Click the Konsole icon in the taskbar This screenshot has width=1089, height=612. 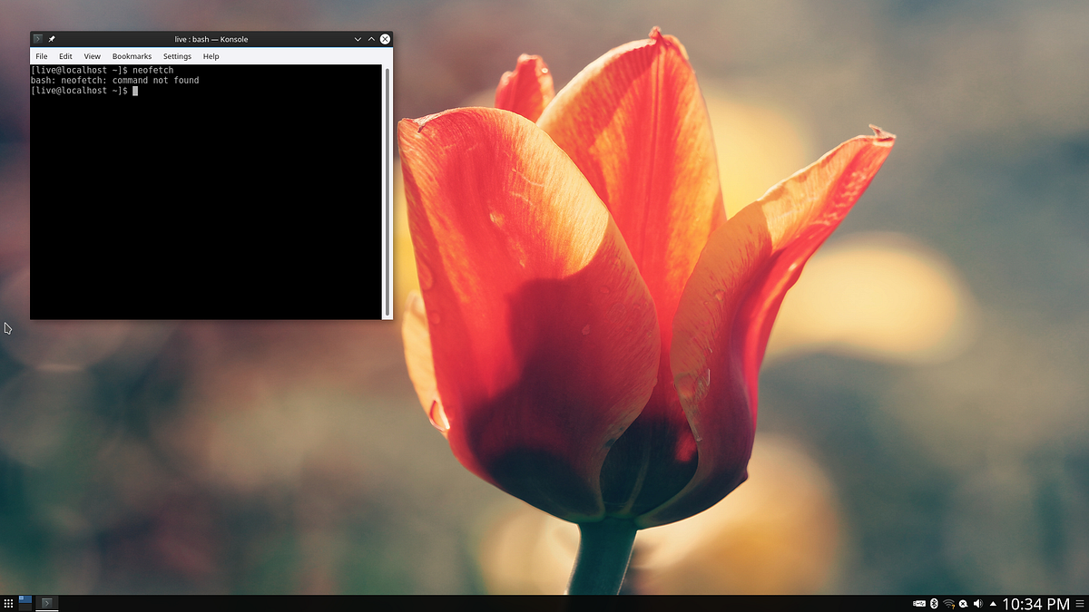pos(46,603)
